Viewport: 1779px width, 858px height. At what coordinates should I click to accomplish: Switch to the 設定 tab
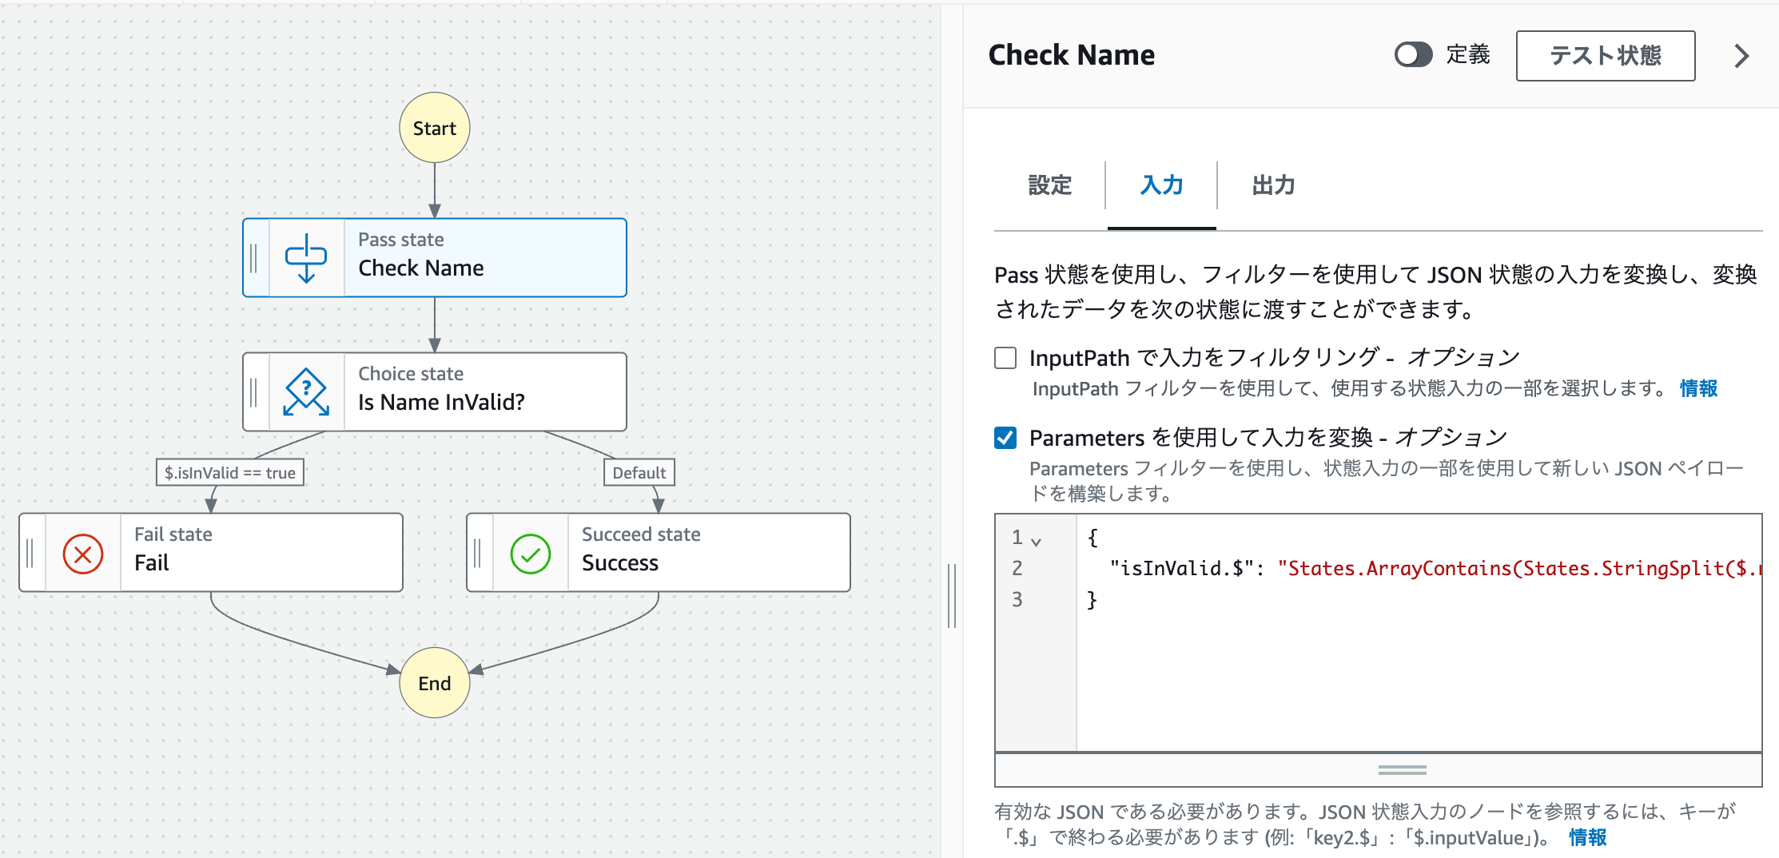point(1049,185)
